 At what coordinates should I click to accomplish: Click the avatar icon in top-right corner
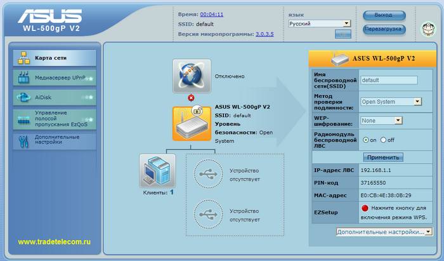pyautogui.click(x=428, y=29)
